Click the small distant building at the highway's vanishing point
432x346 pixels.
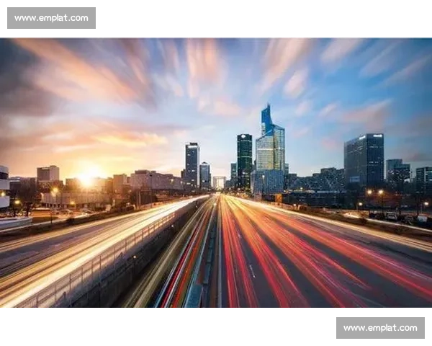[219, 182]
